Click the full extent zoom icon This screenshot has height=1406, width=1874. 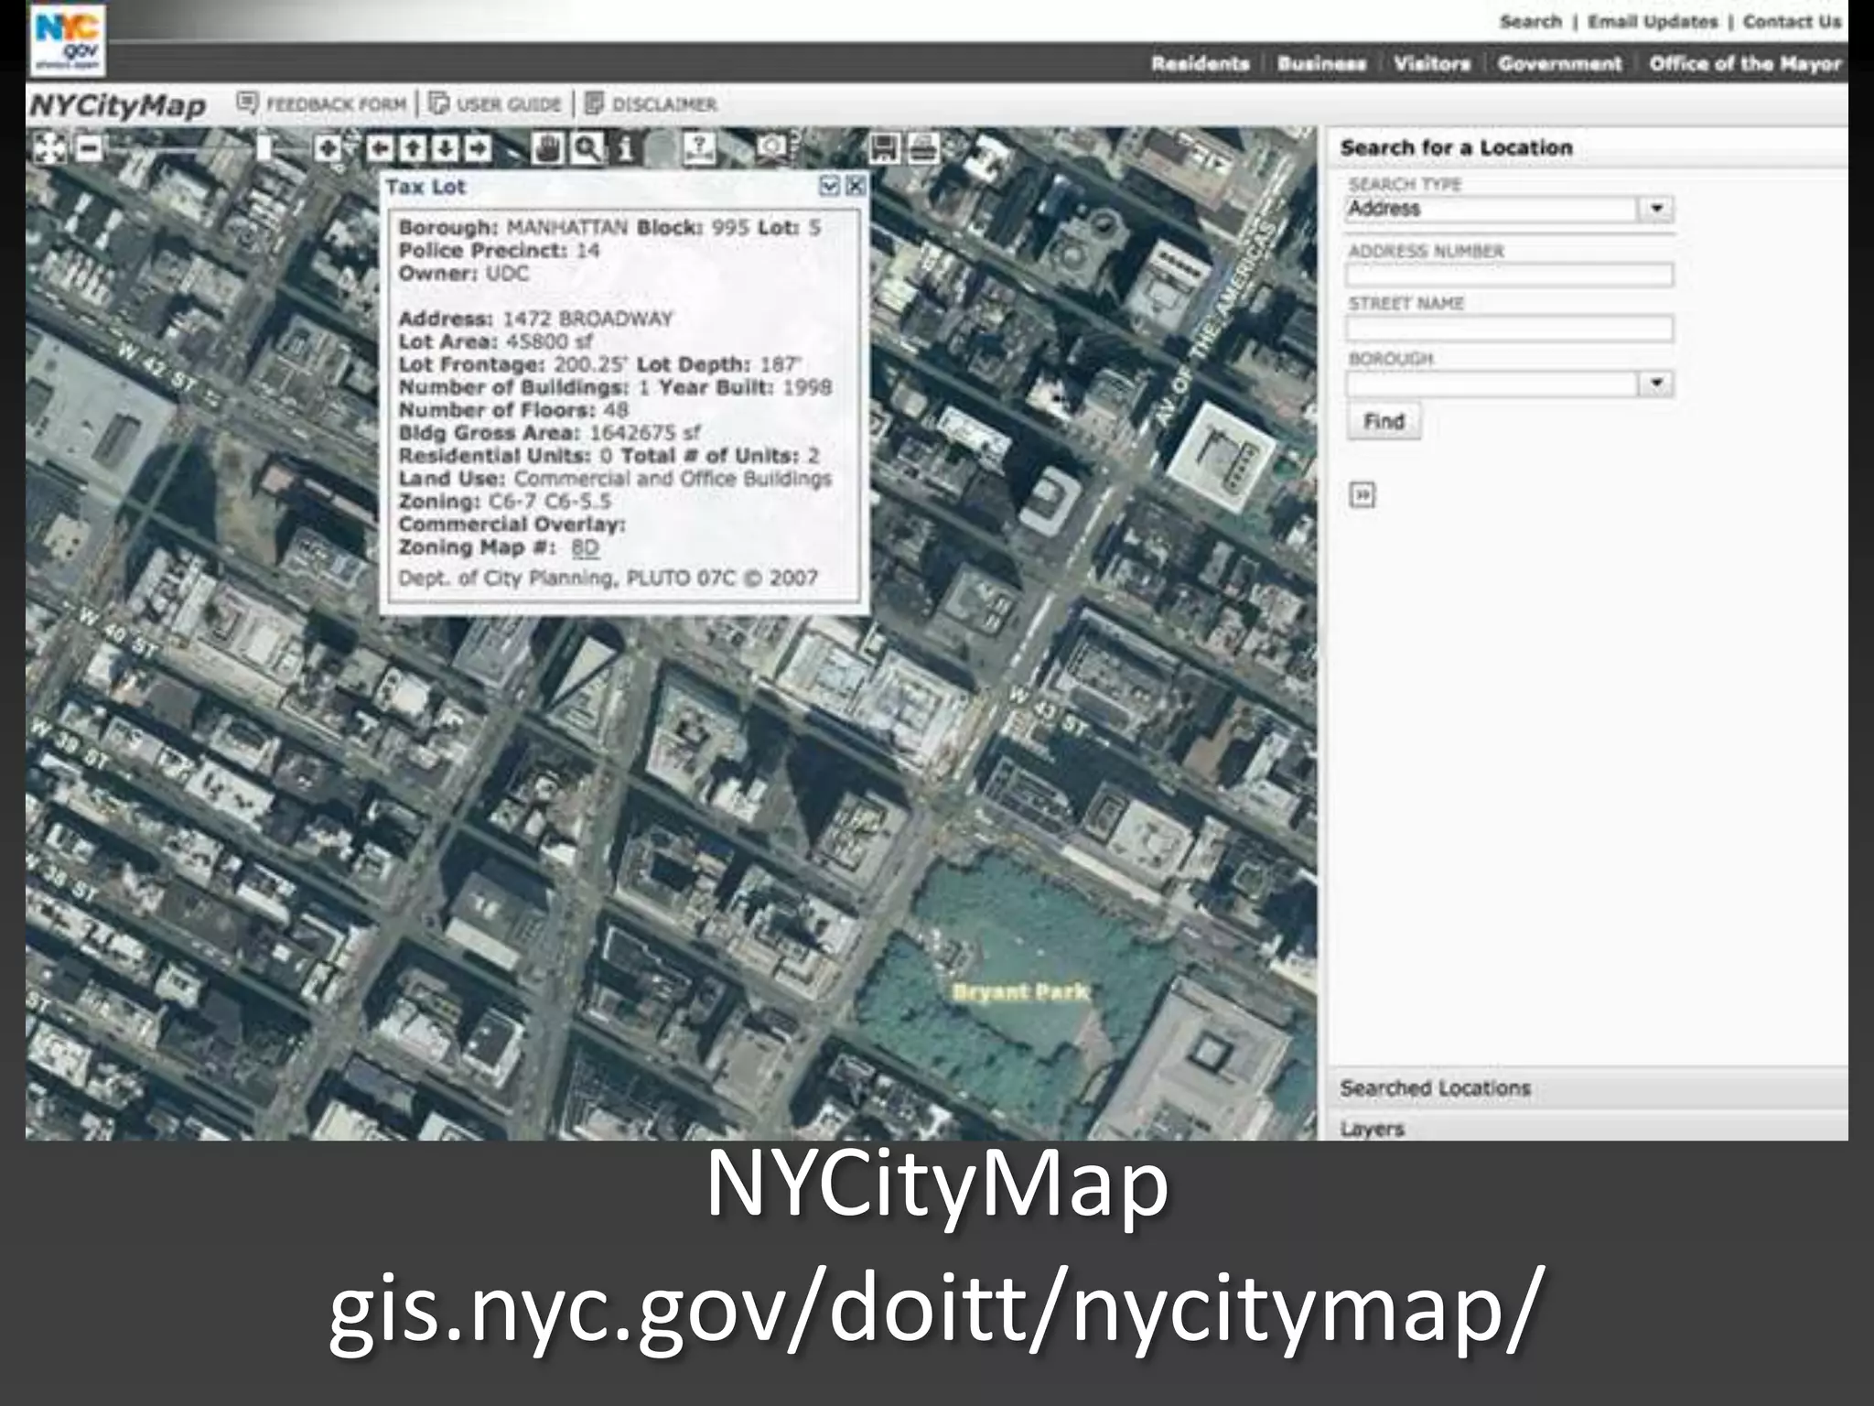pos(49,147)
